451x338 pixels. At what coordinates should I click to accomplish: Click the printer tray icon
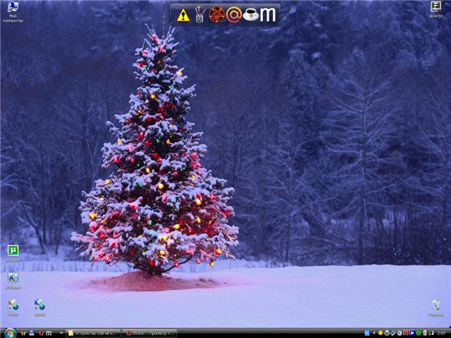point(387,333)
